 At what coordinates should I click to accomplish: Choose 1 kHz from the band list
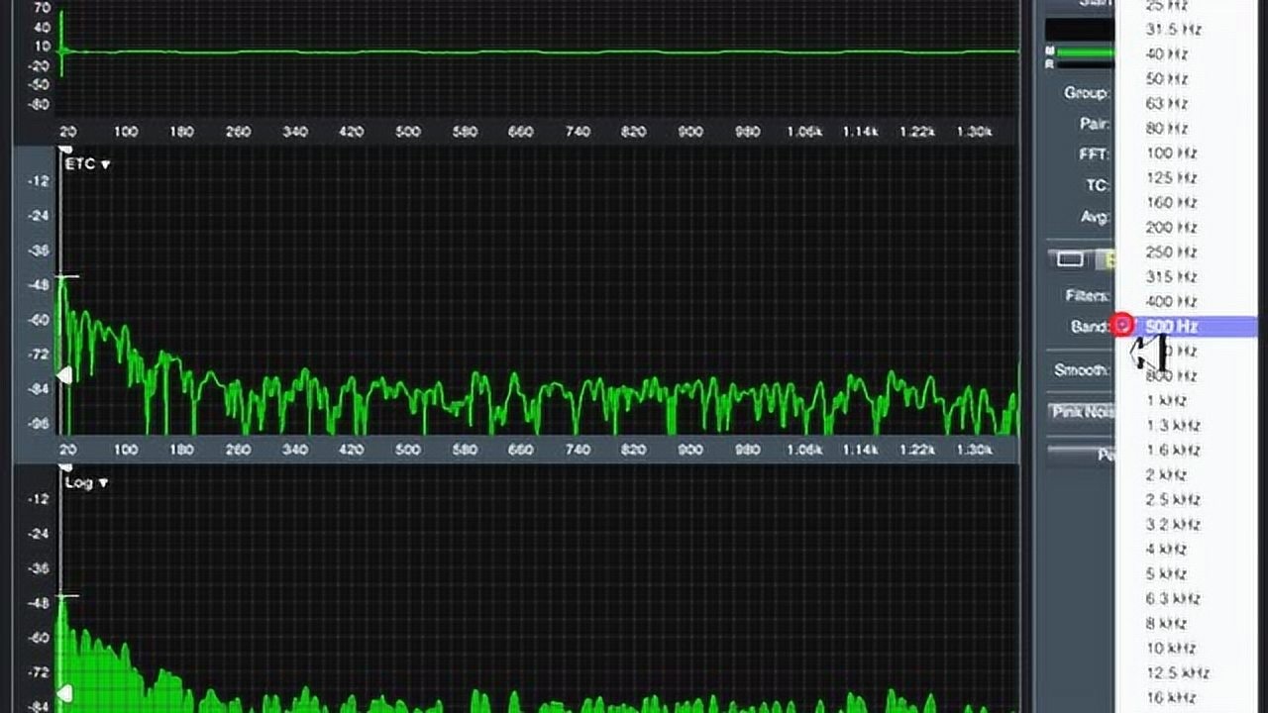1166,401
